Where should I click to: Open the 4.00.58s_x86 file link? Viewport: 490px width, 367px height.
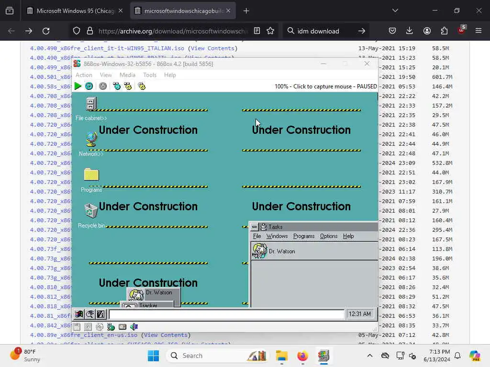[x=51, y=86]
